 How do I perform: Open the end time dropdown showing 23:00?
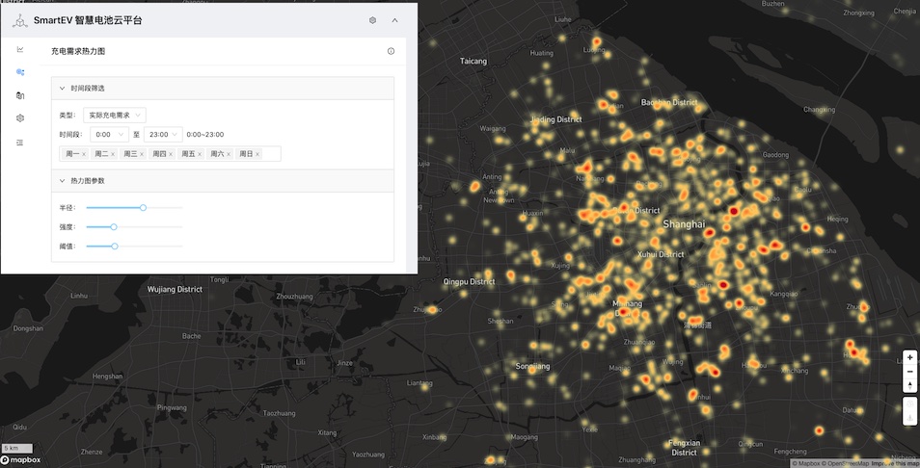163,134
